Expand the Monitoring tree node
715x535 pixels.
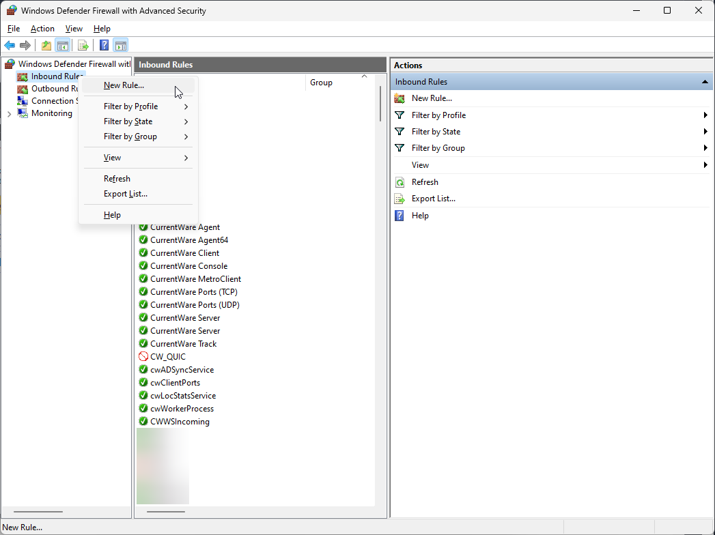coord(9,113)
